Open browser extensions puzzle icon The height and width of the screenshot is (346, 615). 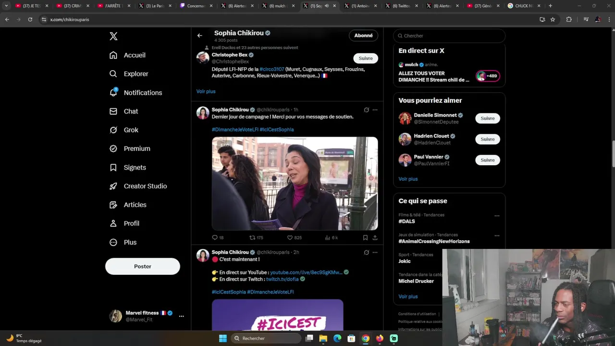coord(569,19)
